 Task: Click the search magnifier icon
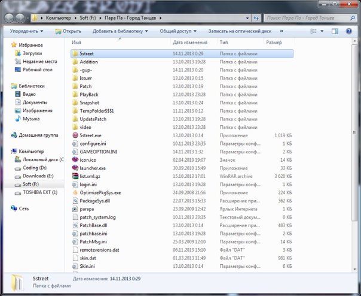pyautogui.click(x=352, y=18)
